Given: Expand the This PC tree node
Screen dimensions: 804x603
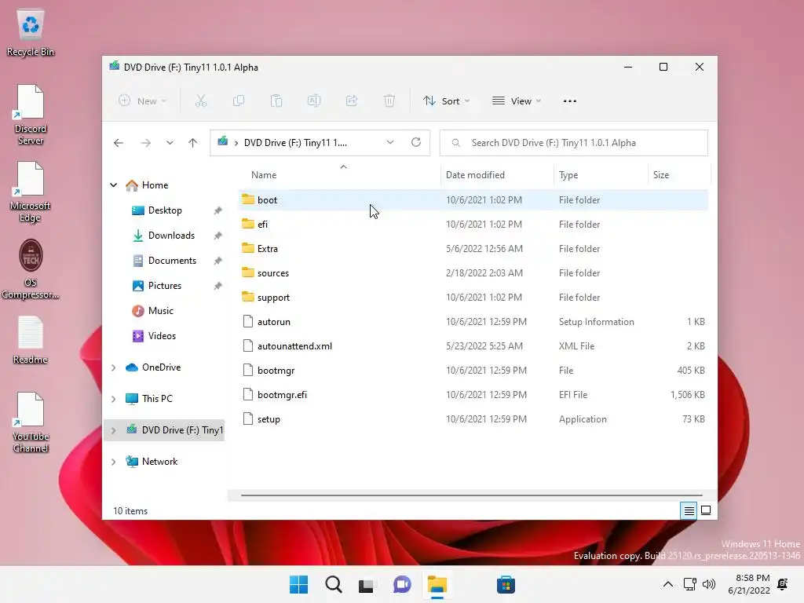Looking at the screenshot, I should click(113, 399).
